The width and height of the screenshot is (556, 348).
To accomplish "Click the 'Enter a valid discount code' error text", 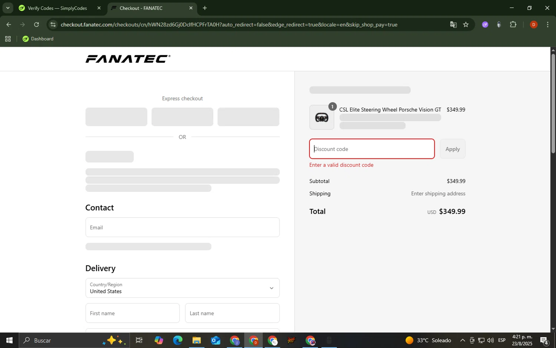I will (x=341, y=165).
